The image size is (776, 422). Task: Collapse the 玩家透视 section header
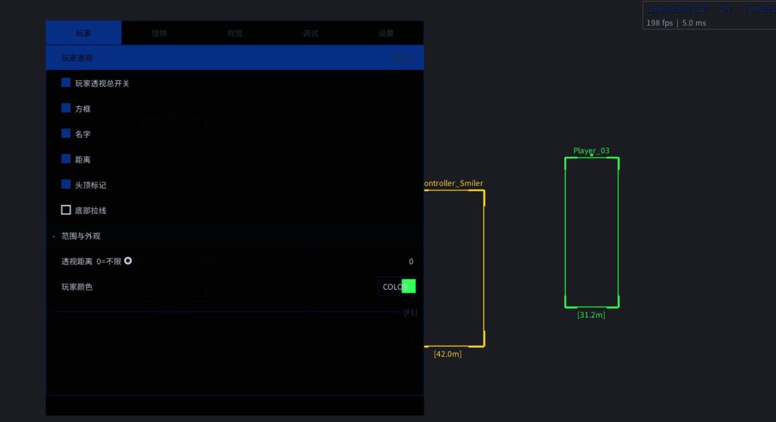(235, 58)
